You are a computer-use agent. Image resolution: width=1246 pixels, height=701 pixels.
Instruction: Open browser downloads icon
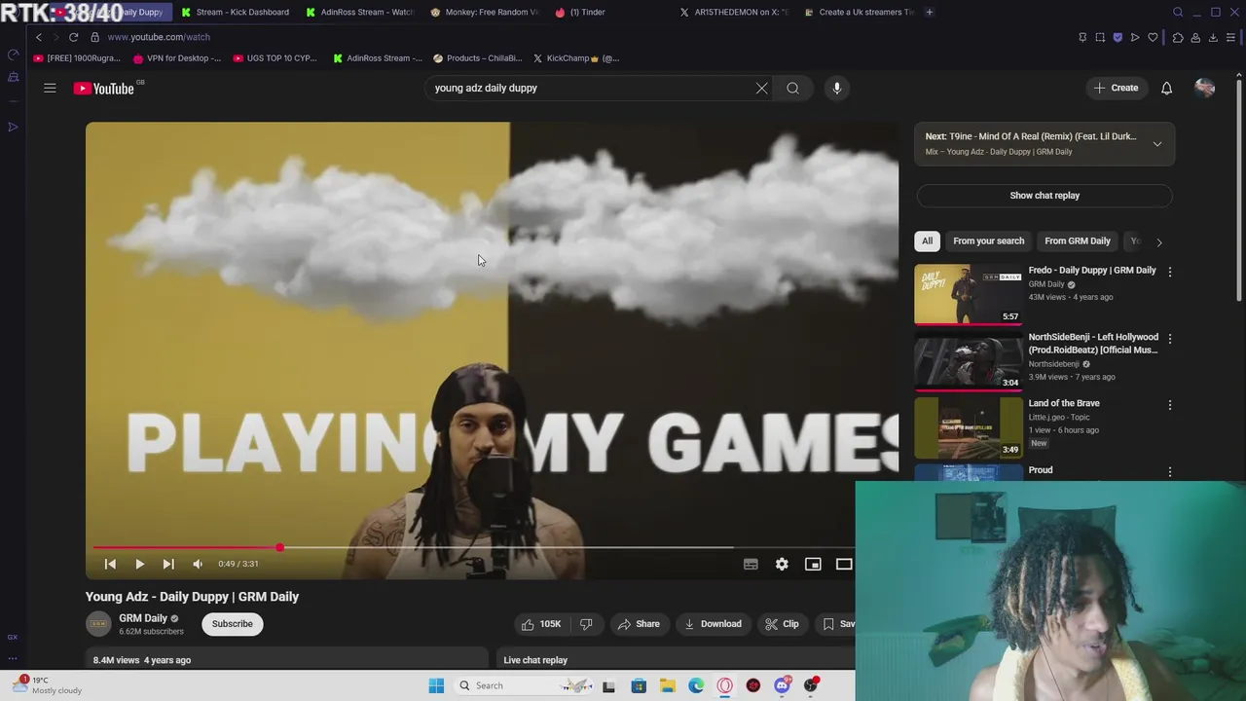[x=1213, y=37]
